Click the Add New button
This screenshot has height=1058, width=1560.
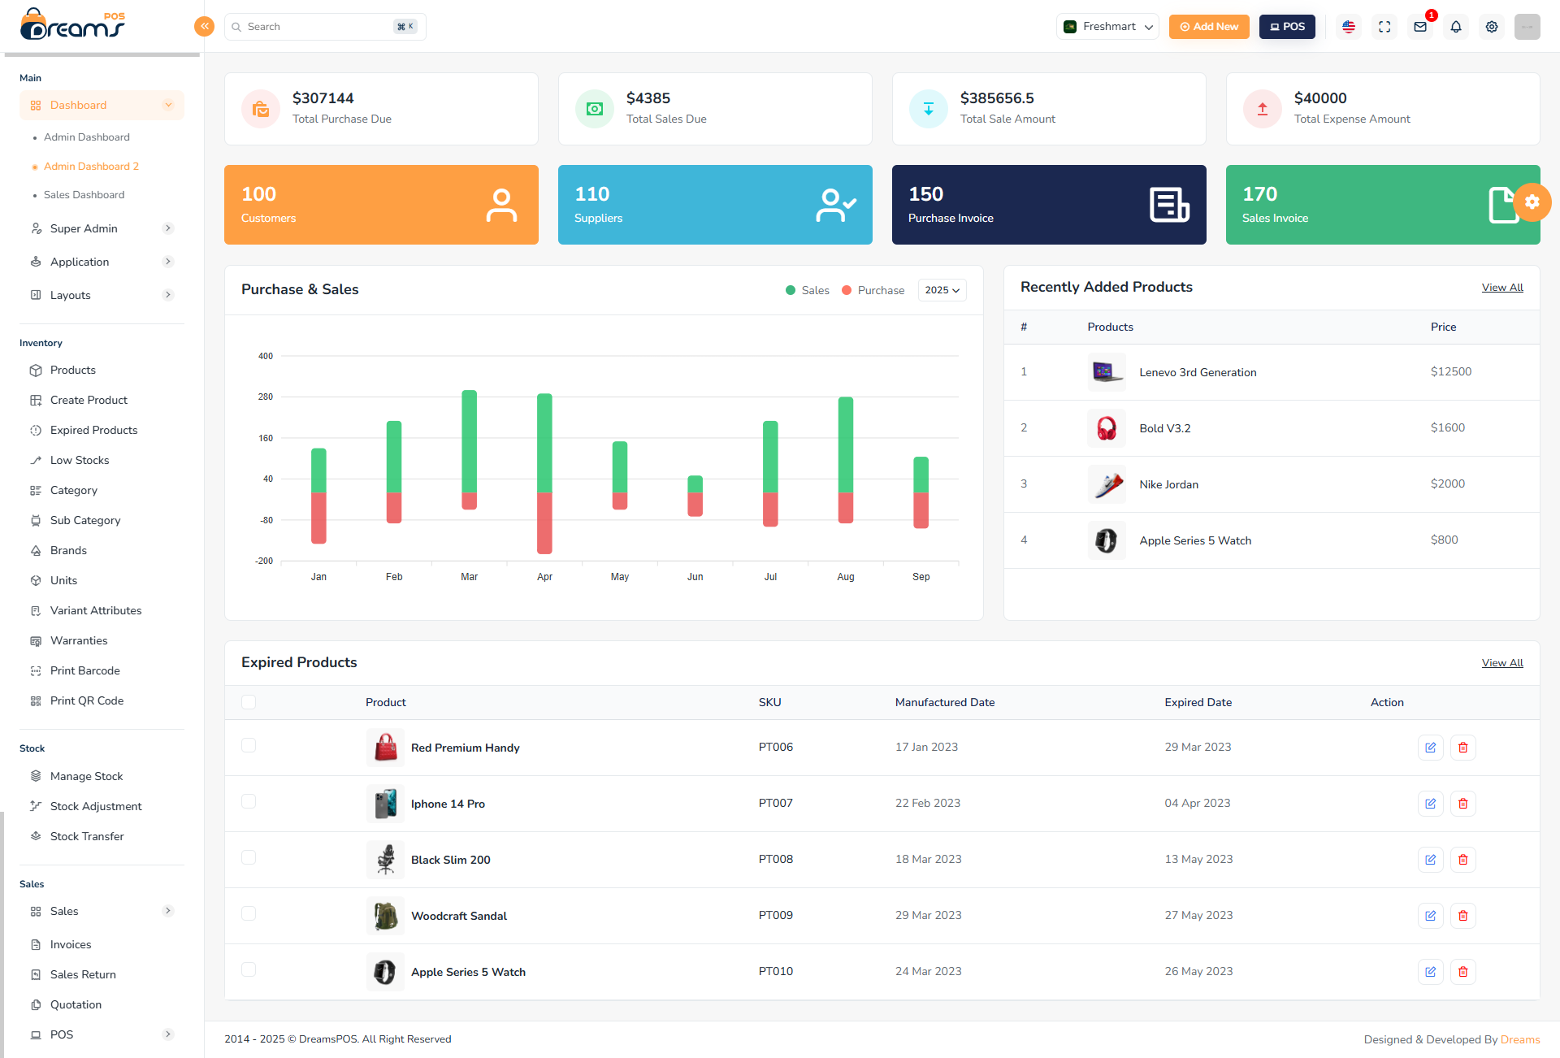[1209, 26]
